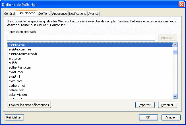The image size is (186, 125).
Task: Click the Importer button
Action: tap(145, 105)
